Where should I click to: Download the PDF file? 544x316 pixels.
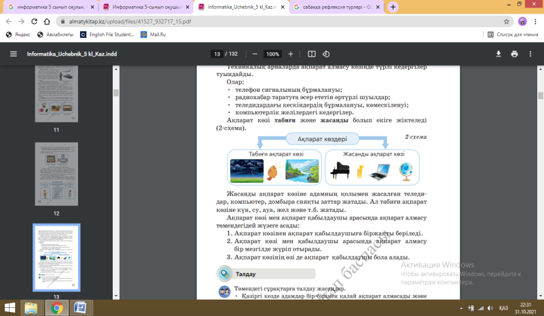(498, 54)
